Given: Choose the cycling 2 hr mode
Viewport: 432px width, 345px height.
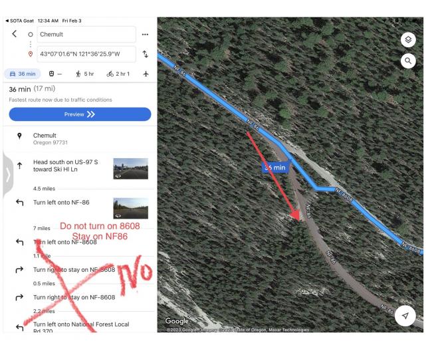Looking at the screenshot, I should [118, 74].
